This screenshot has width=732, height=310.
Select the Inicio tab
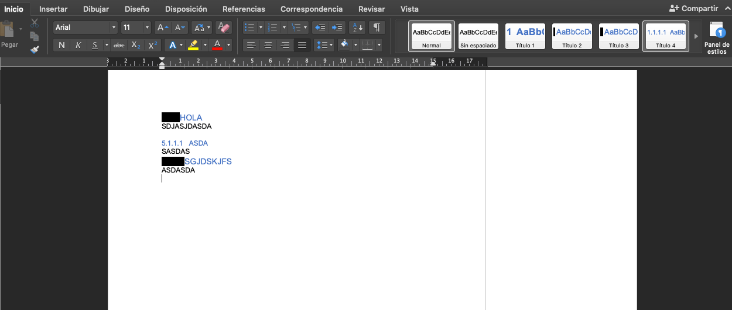pyautogui.click(x=14, y=9)
